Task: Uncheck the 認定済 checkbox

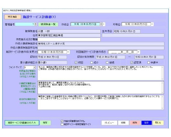Action: pos(132,63)
